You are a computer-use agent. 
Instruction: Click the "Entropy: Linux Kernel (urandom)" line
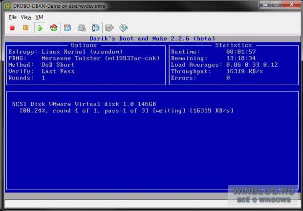coord(65,52)
